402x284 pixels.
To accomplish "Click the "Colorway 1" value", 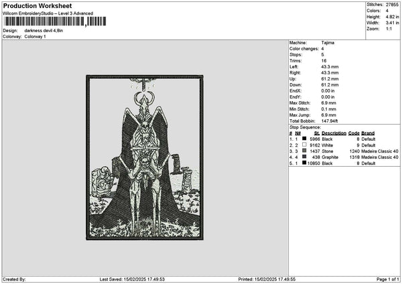I will (35, 37).
